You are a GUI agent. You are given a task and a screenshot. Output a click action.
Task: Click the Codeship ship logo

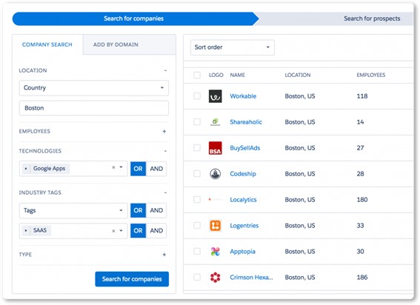coord(215,174)
